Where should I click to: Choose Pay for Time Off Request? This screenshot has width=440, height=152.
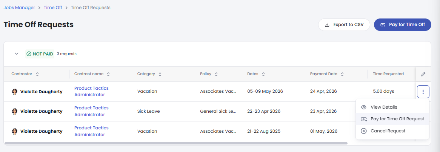(x=397, y=119)
